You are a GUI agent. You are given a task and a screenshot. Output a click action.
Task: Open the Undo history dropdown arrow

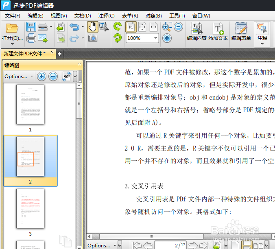coord(83,27)
